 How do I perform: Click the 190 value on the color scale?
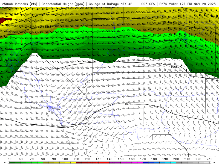(x=165, y=159)
